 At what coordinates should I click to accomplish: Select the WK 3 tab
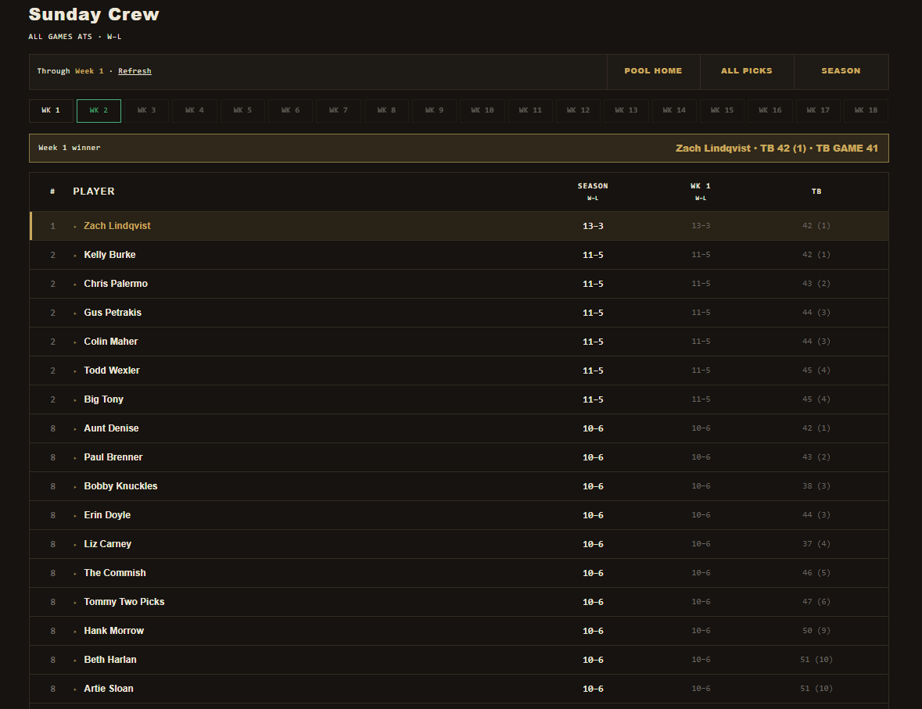click(146, 110)
